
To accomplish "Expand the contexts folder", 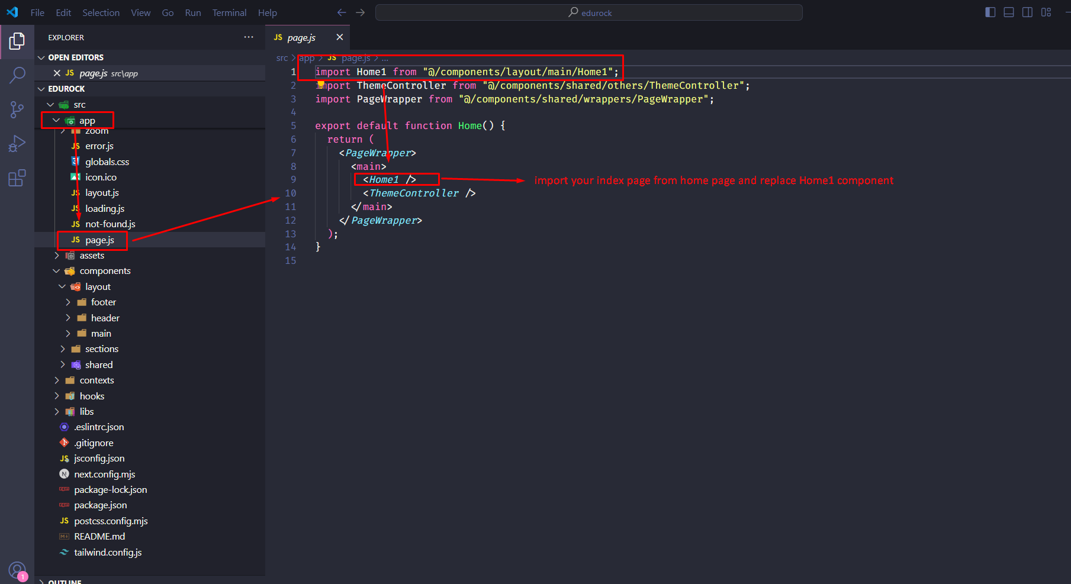I will [57, 380].
